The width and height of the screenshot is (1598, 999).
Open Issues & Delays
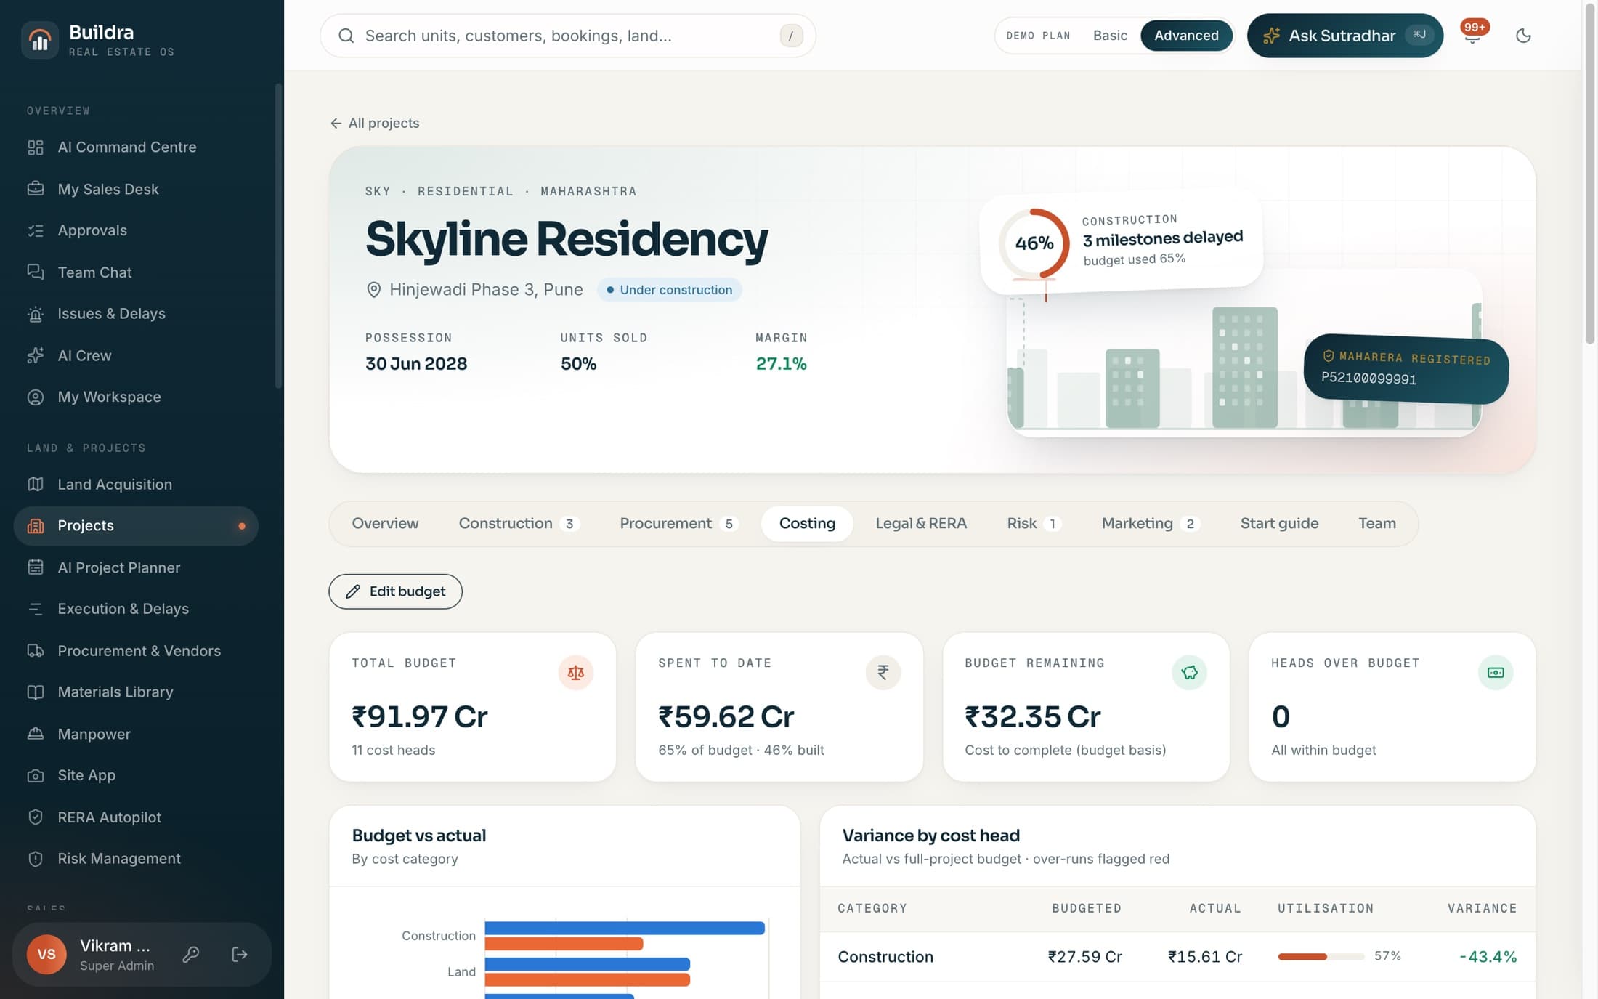[136, 314]
